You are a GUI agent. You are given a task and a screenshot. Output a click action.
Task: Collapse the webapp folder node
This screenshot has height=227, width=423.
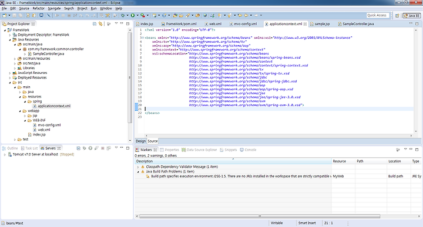click(x=20, y=111)
